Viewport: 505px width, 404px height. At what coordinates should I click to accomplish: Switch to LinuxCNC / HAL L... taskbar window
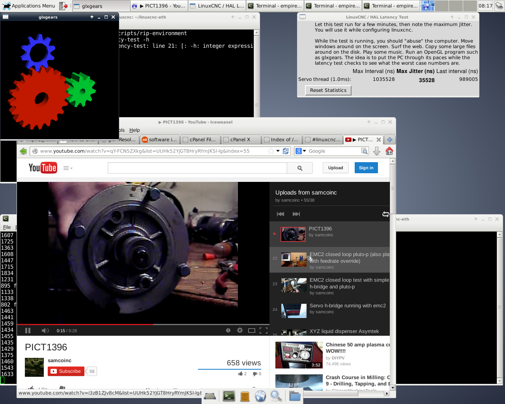pos(217,6)
